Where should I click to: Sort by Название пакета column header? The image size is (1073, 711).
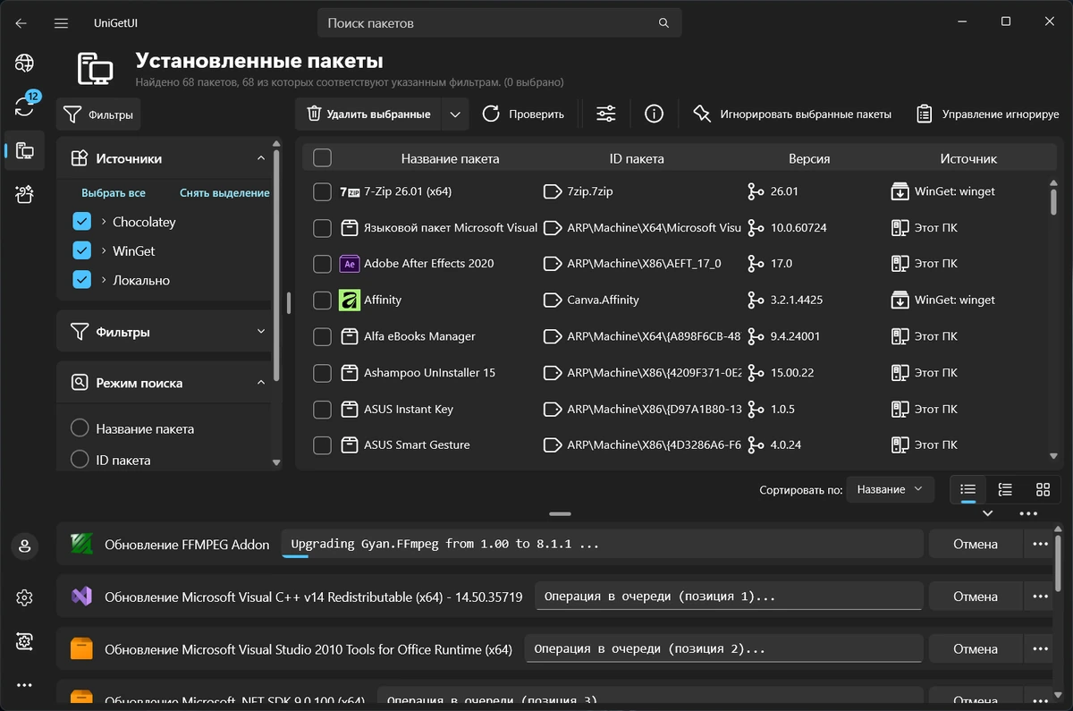click(x=450, y=158)
